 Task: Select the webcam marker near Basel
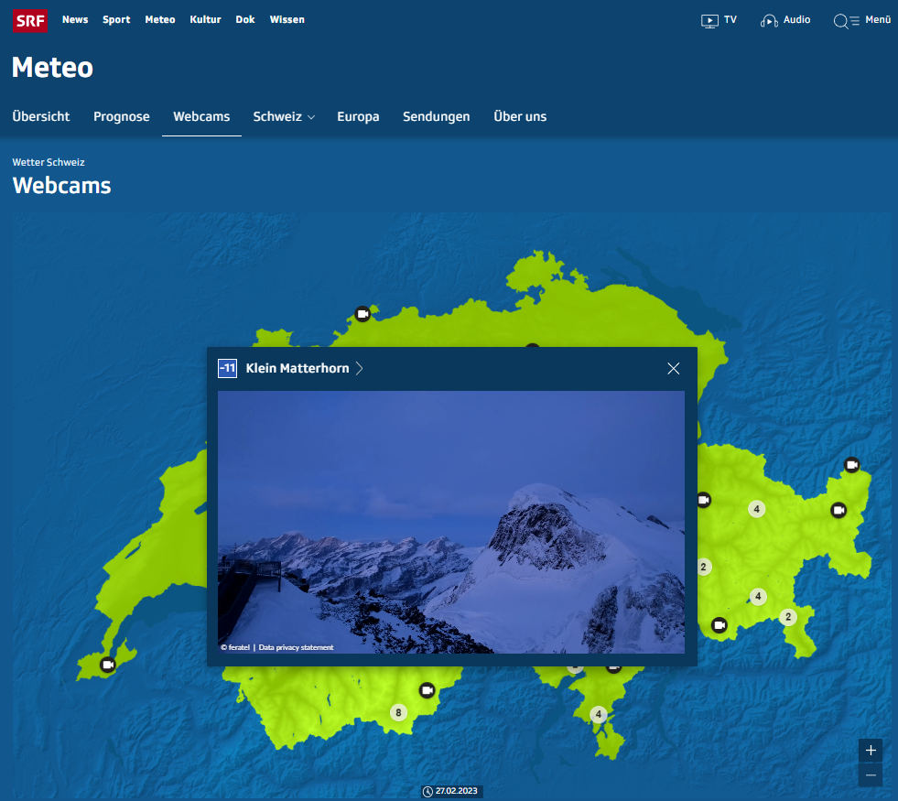click(362, 314)
